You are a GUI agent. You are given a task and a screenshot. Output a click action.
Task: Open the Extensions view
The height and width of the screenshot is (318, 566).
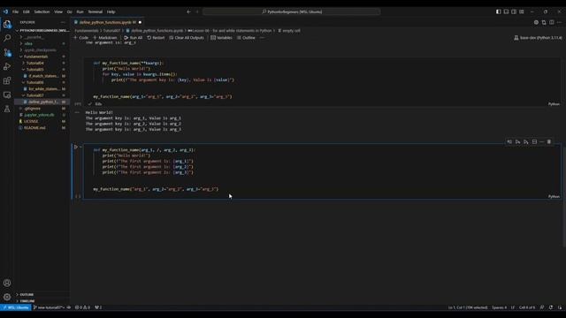[x=7, y=80]
